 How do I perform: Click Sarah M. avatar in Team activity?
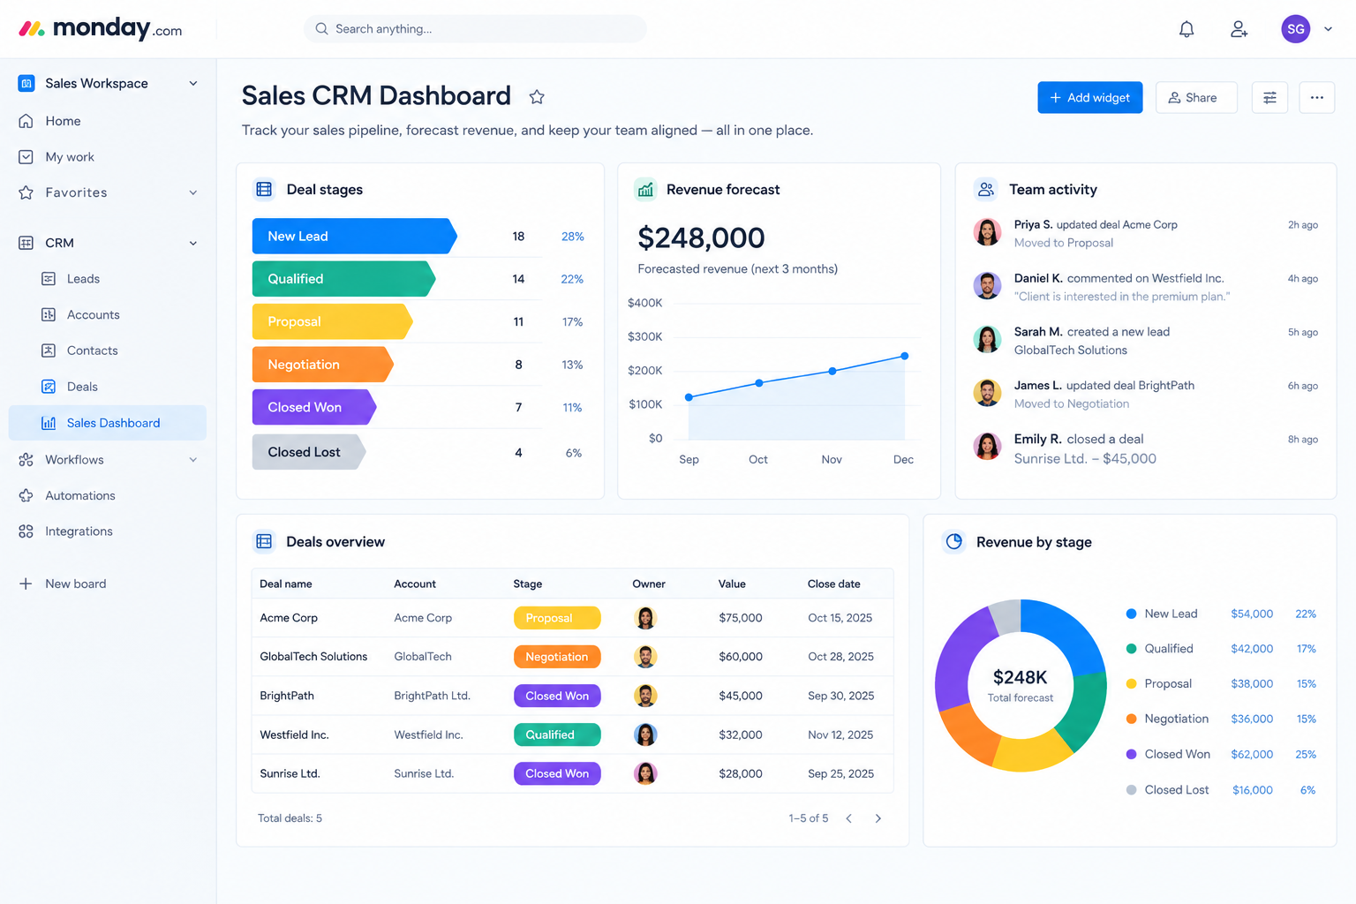click(x=987, y=339)
